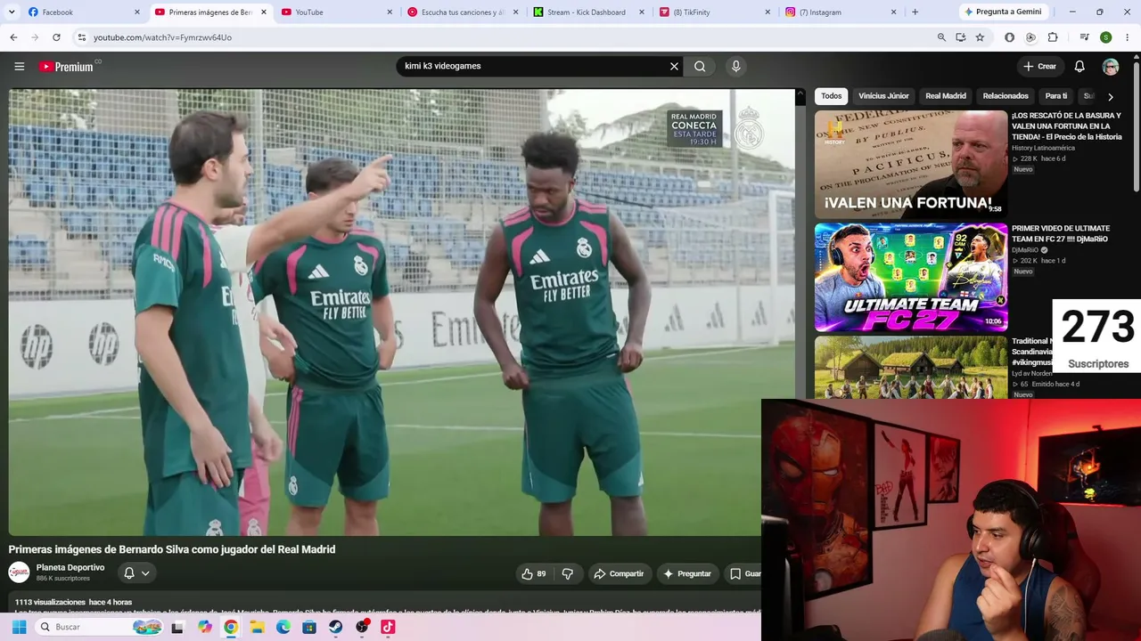The height and width of the screenshot is (641, 1141).
Task: Open Microsoft Edge from the taskbar
Action: click(283, 627)
